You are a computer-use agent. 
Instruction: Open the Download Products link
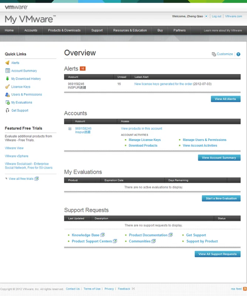click(143, 145)
